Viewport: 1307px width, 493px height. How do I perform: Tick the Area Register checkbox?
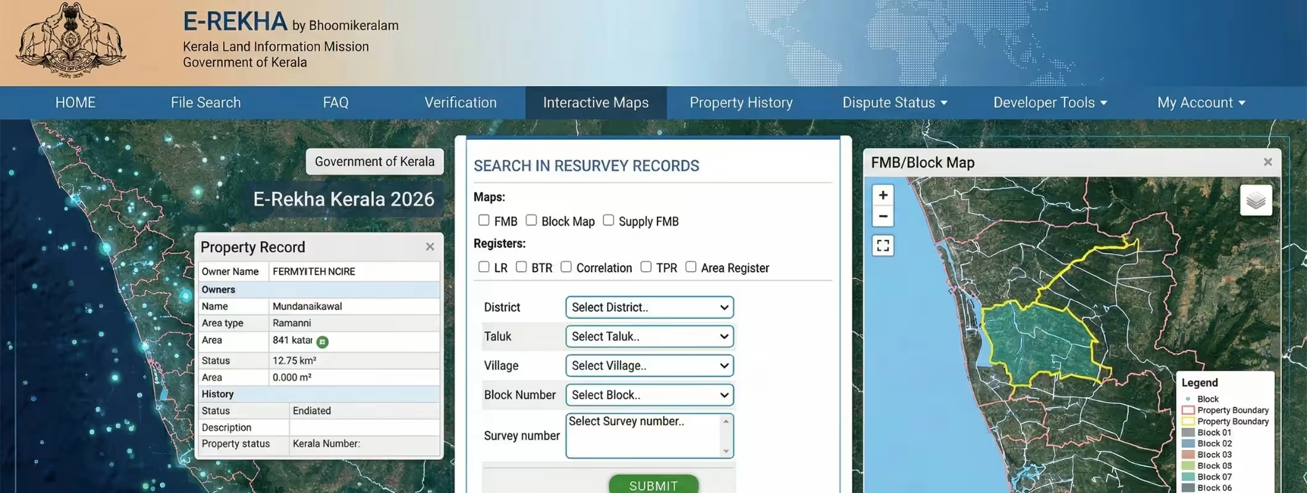691,267
